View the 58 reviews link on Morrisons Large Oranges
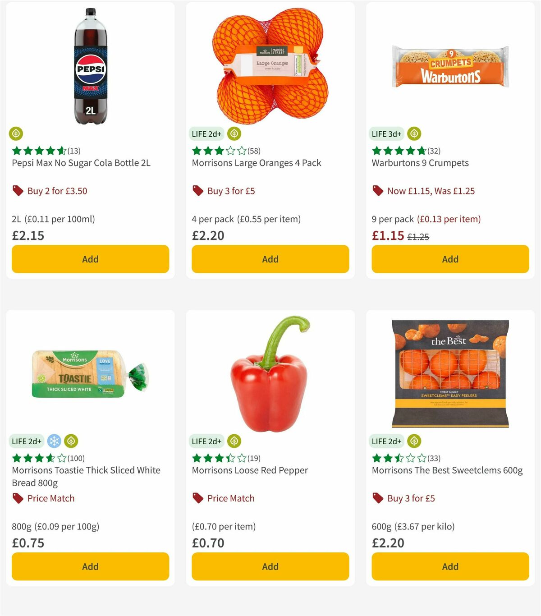The image size is (541, 616). click(x=255, y=151)
